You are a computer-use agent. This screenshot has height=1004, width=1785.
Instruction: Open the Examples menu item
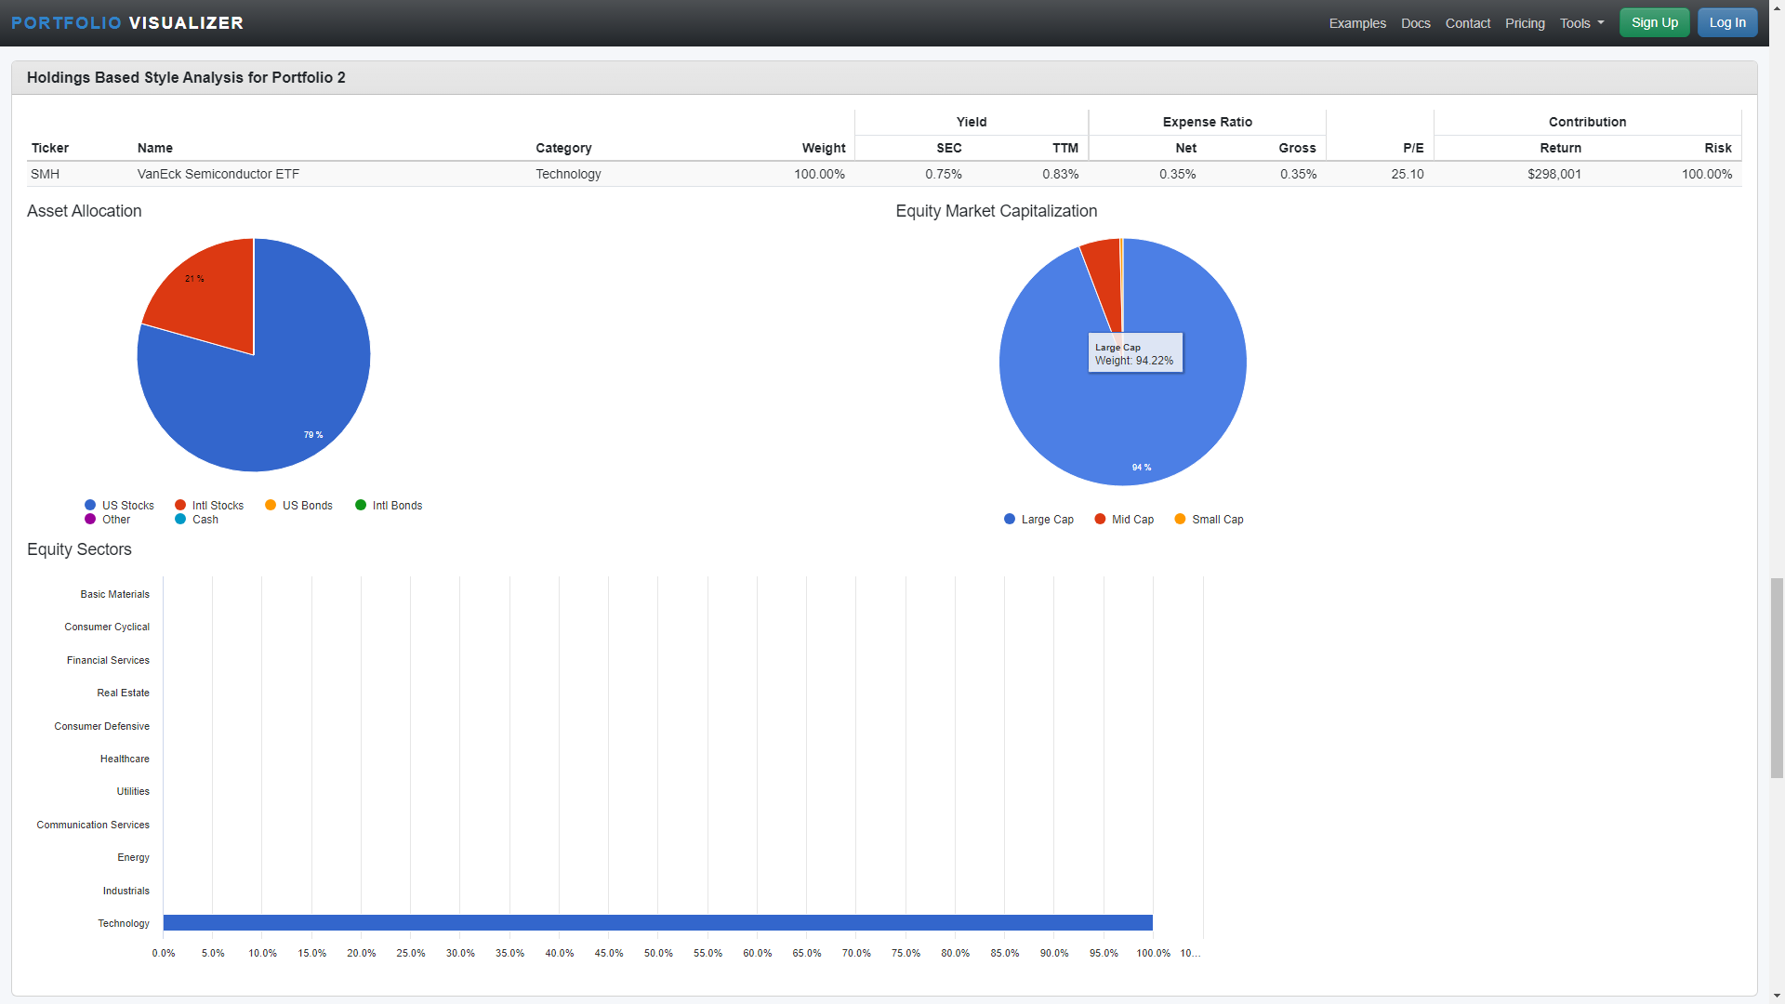pos(1356,23)
